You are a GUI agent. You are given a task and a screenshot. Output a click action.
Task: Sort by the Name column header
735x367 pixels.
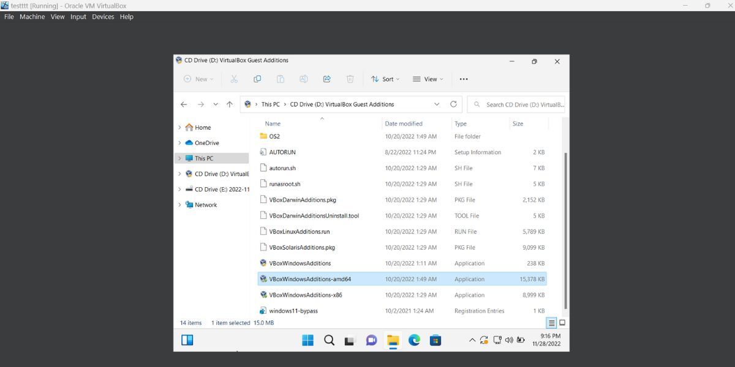click(273, 124)
